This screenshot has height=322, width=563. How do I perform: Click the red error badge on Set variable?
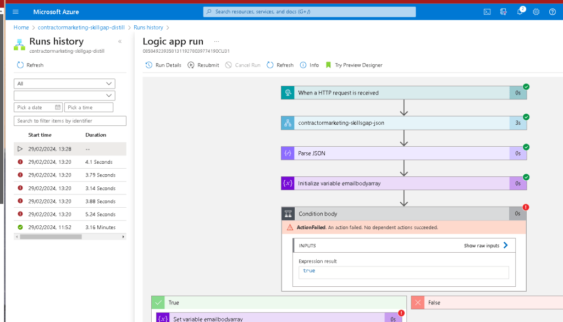pos(401,313)
